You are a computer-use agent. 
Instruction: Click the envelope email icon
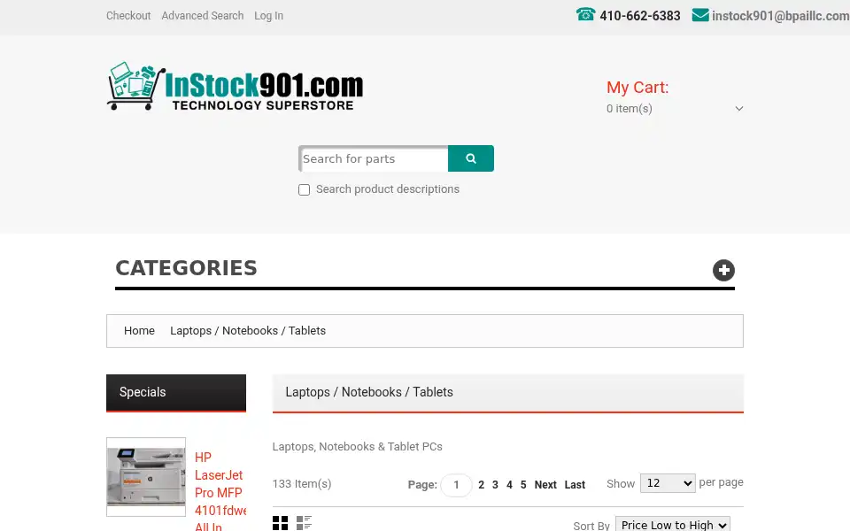pos(700,15)
